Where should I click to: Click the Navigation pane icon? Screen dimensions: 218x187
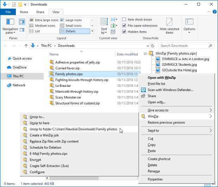[x=10, y=22]
